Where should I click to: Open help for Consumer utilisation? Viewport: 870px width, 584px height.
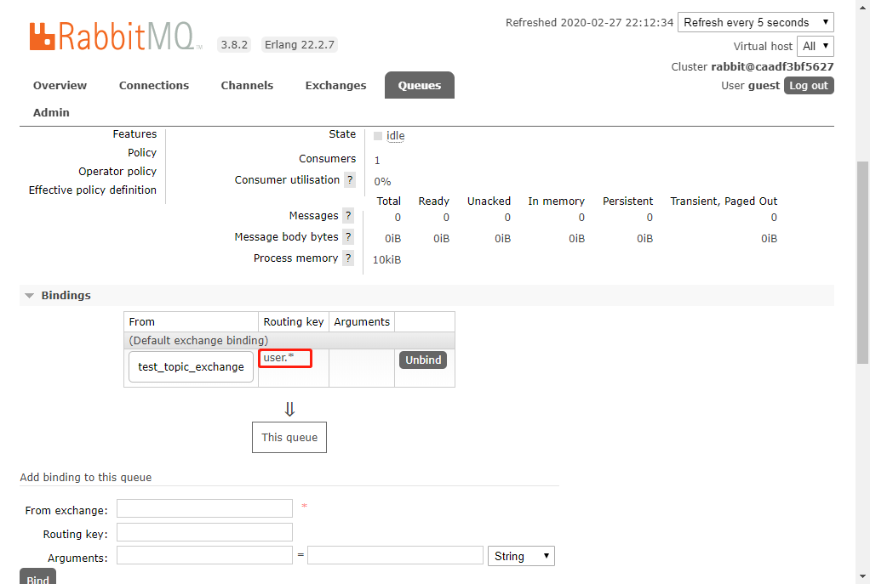(350, 180)
